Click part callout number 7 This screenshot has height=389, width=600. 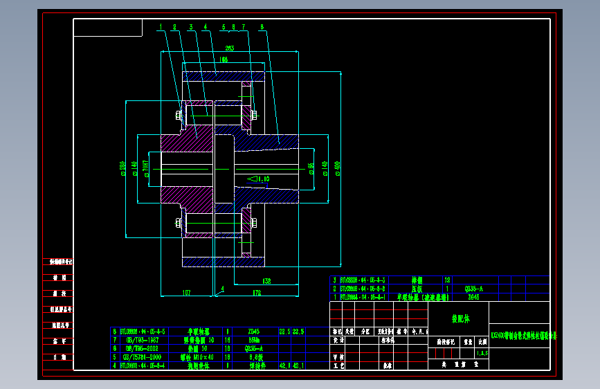(x=244, y=27)
